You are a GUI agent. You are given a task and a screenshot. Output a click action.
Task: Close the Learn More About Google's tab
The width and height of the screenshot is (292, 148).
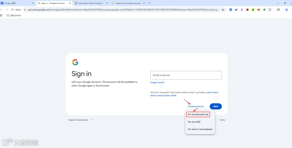[107, 3]
